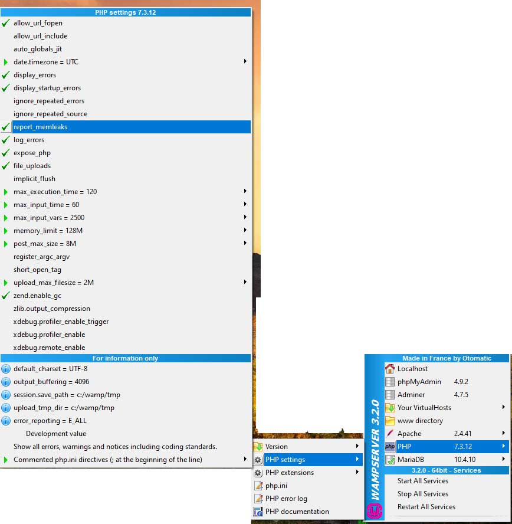This screenshot has height=524, width=512.
Task: Open the www directory entry
Action: 447,421
